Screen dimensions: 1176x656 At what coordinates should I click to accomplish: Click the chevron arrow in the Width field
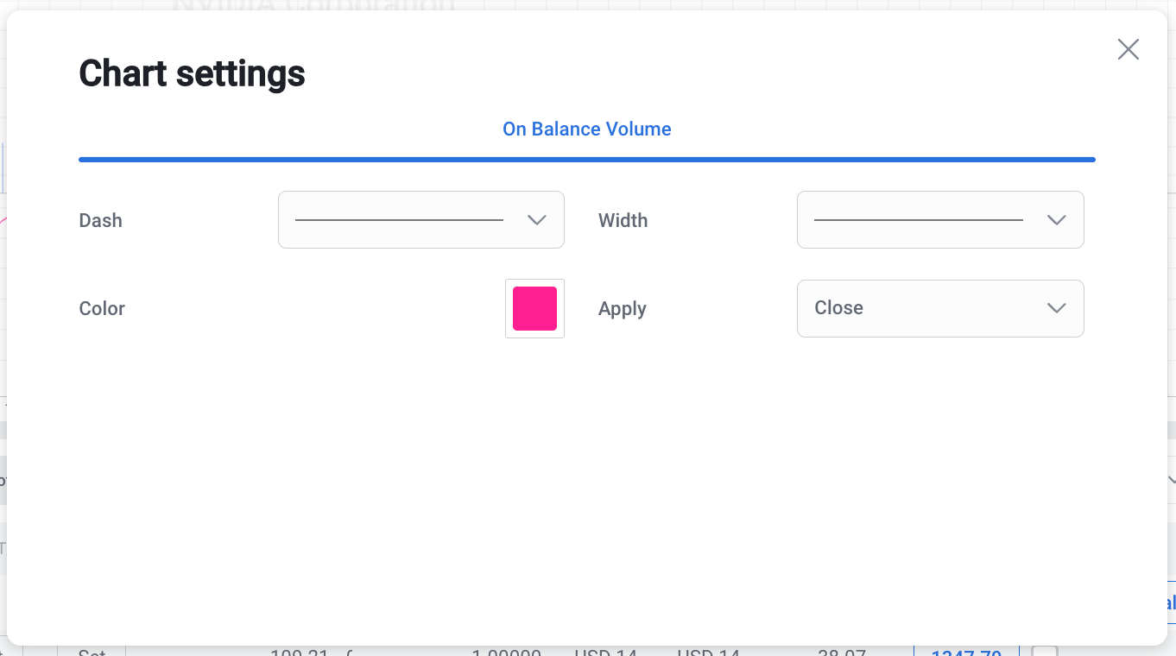click(x=1056, y=220)
